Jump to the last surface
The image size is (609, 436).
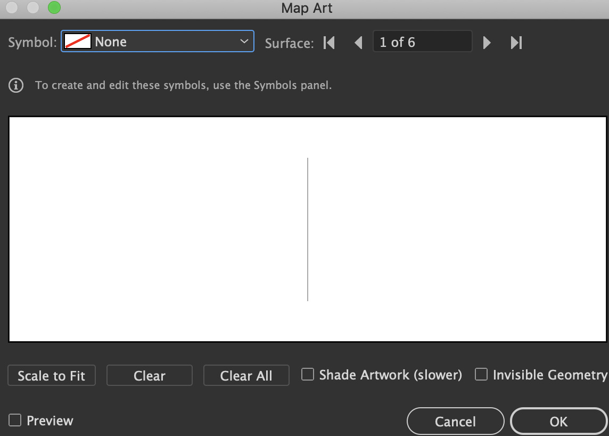click(516, 42)
